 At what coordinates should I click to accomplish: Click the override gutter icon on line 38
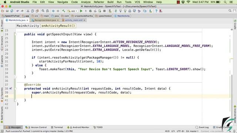click(11, 89)
